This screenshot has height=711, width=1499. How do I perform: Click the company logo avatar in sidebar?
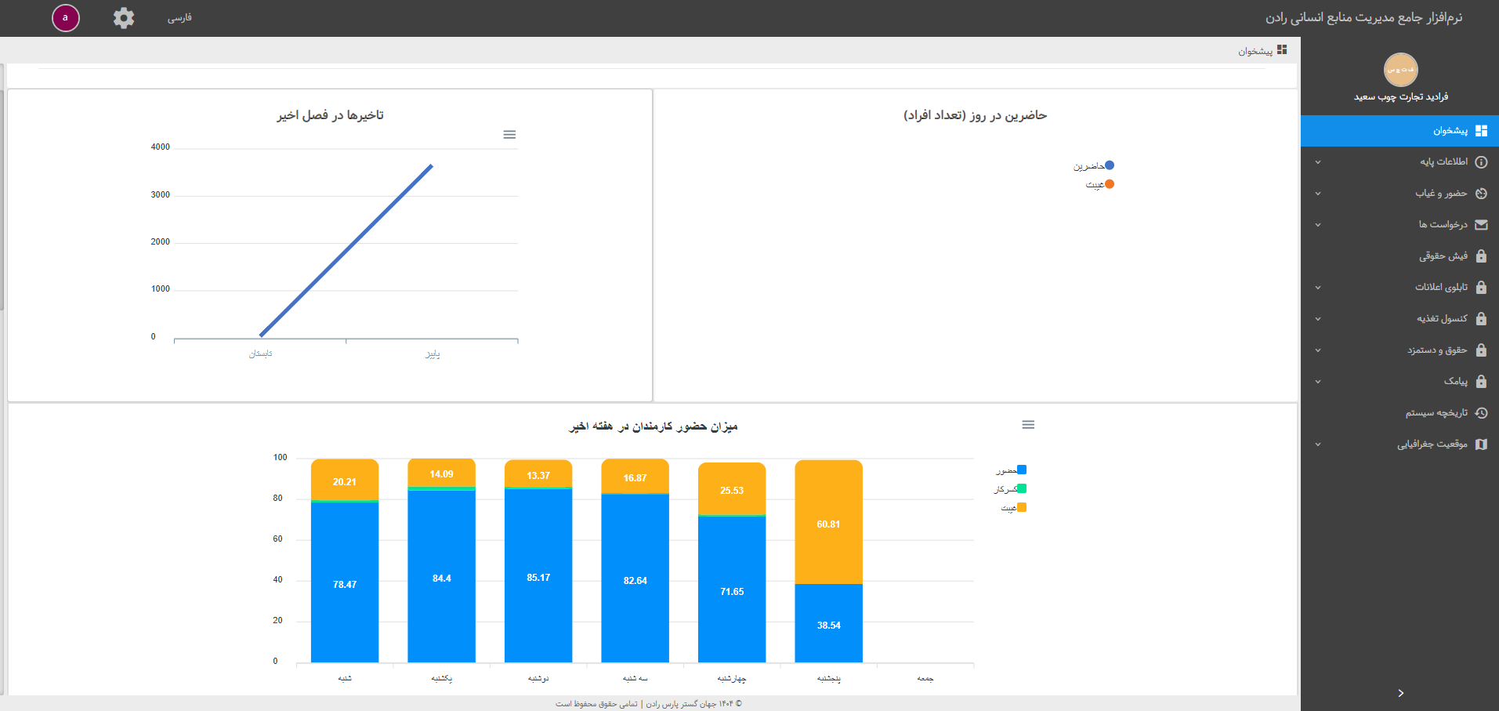1400,70
